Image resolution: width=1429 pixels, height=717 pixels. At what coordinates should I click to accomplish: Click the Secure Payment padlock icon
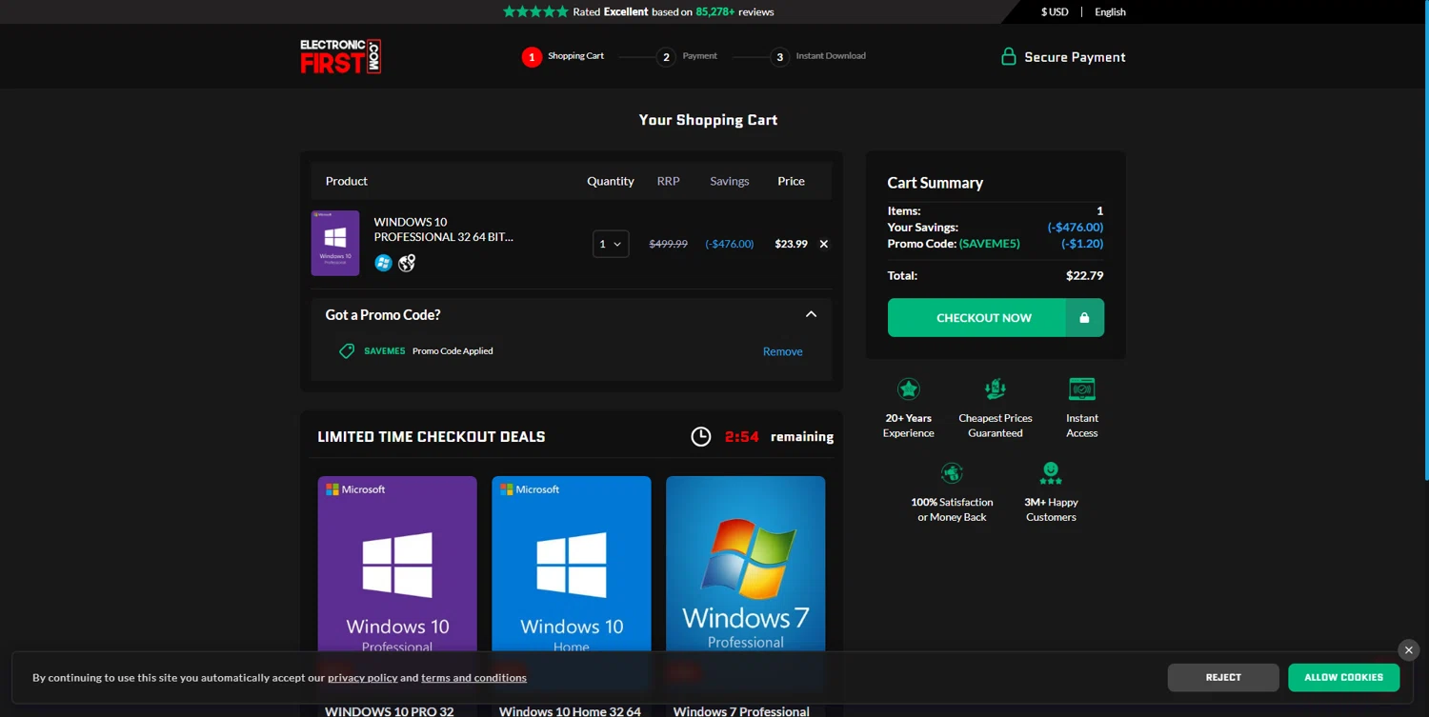click(x=1008, y=56)
